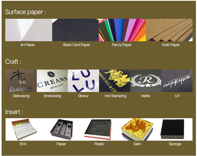This screenshot has height=156, width=197.
Task: Select the Paper insert box image
Action: pos(61,129)
